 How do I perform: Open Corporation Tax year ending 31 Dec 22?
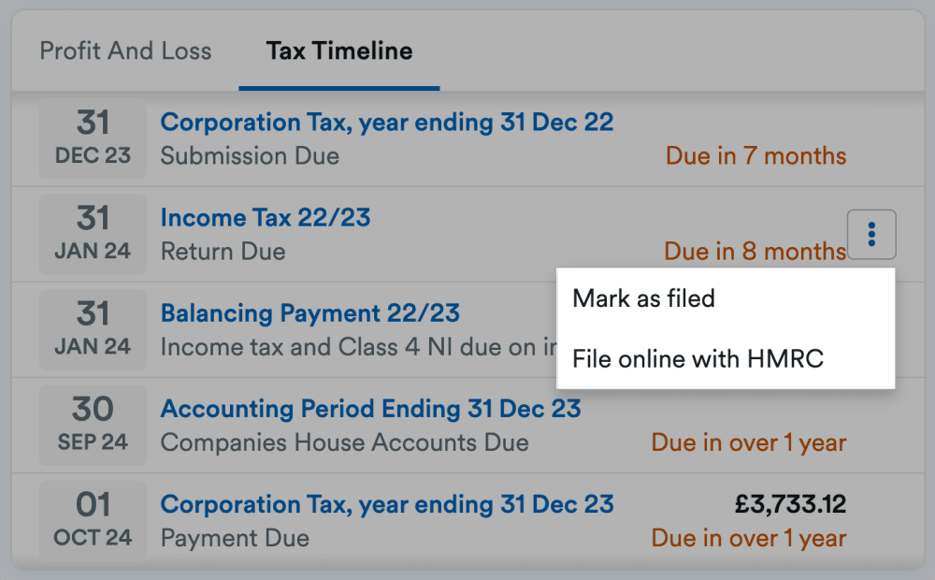(386, 123)
